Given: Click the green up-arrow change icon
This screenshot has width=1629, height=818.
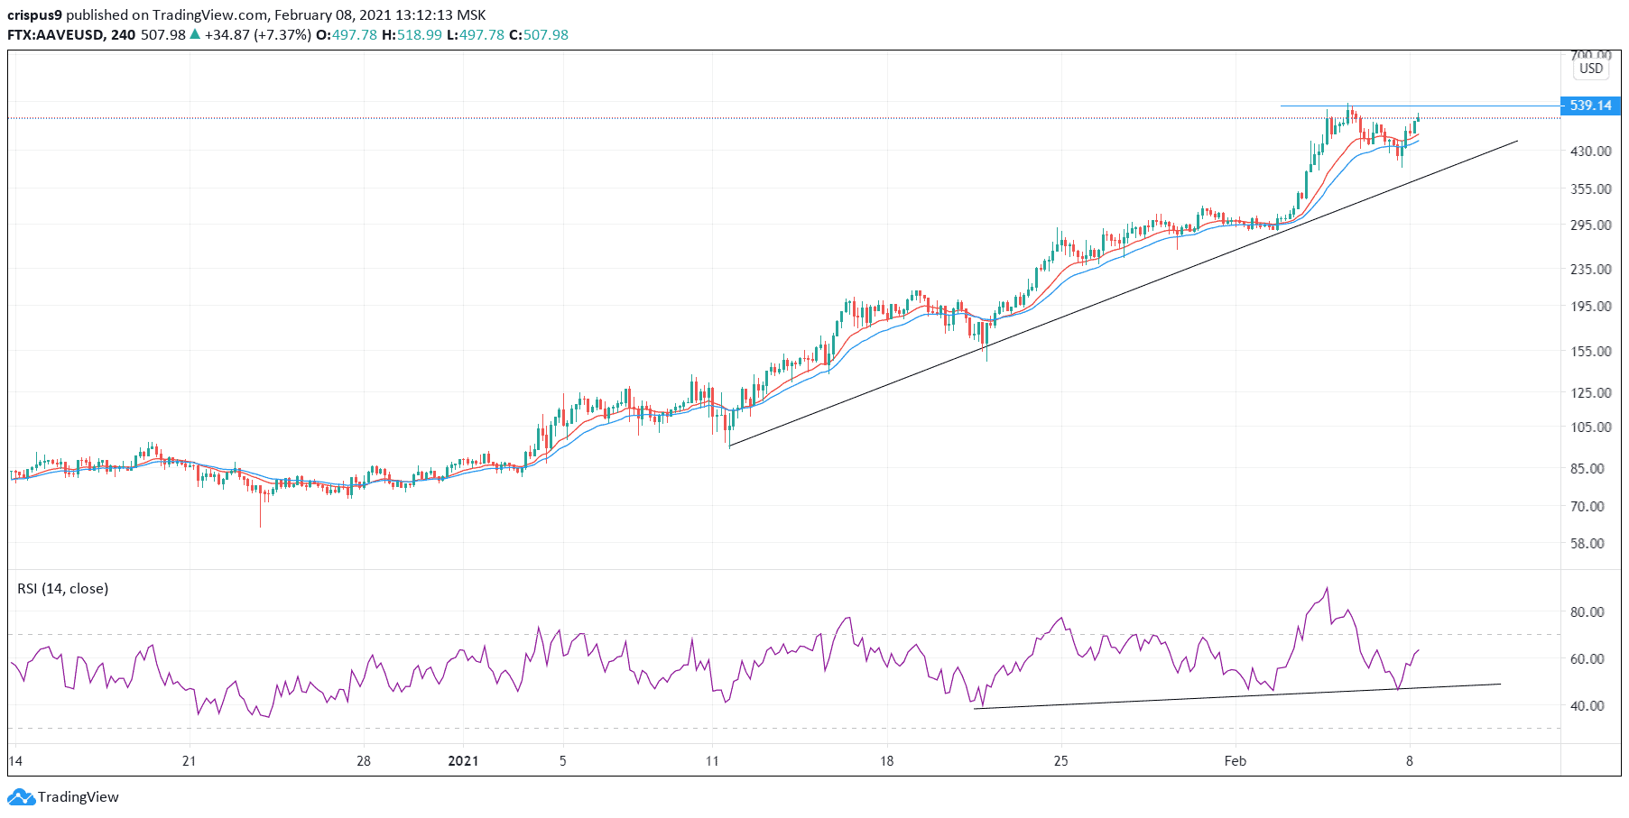Looking at the screenshot, I should click(x=195, y=34).
